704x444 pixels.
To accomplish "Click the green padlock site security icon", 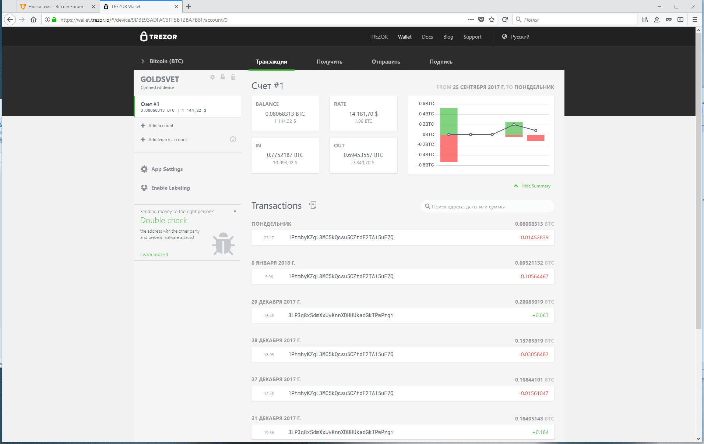I will [x=54, y=19].
